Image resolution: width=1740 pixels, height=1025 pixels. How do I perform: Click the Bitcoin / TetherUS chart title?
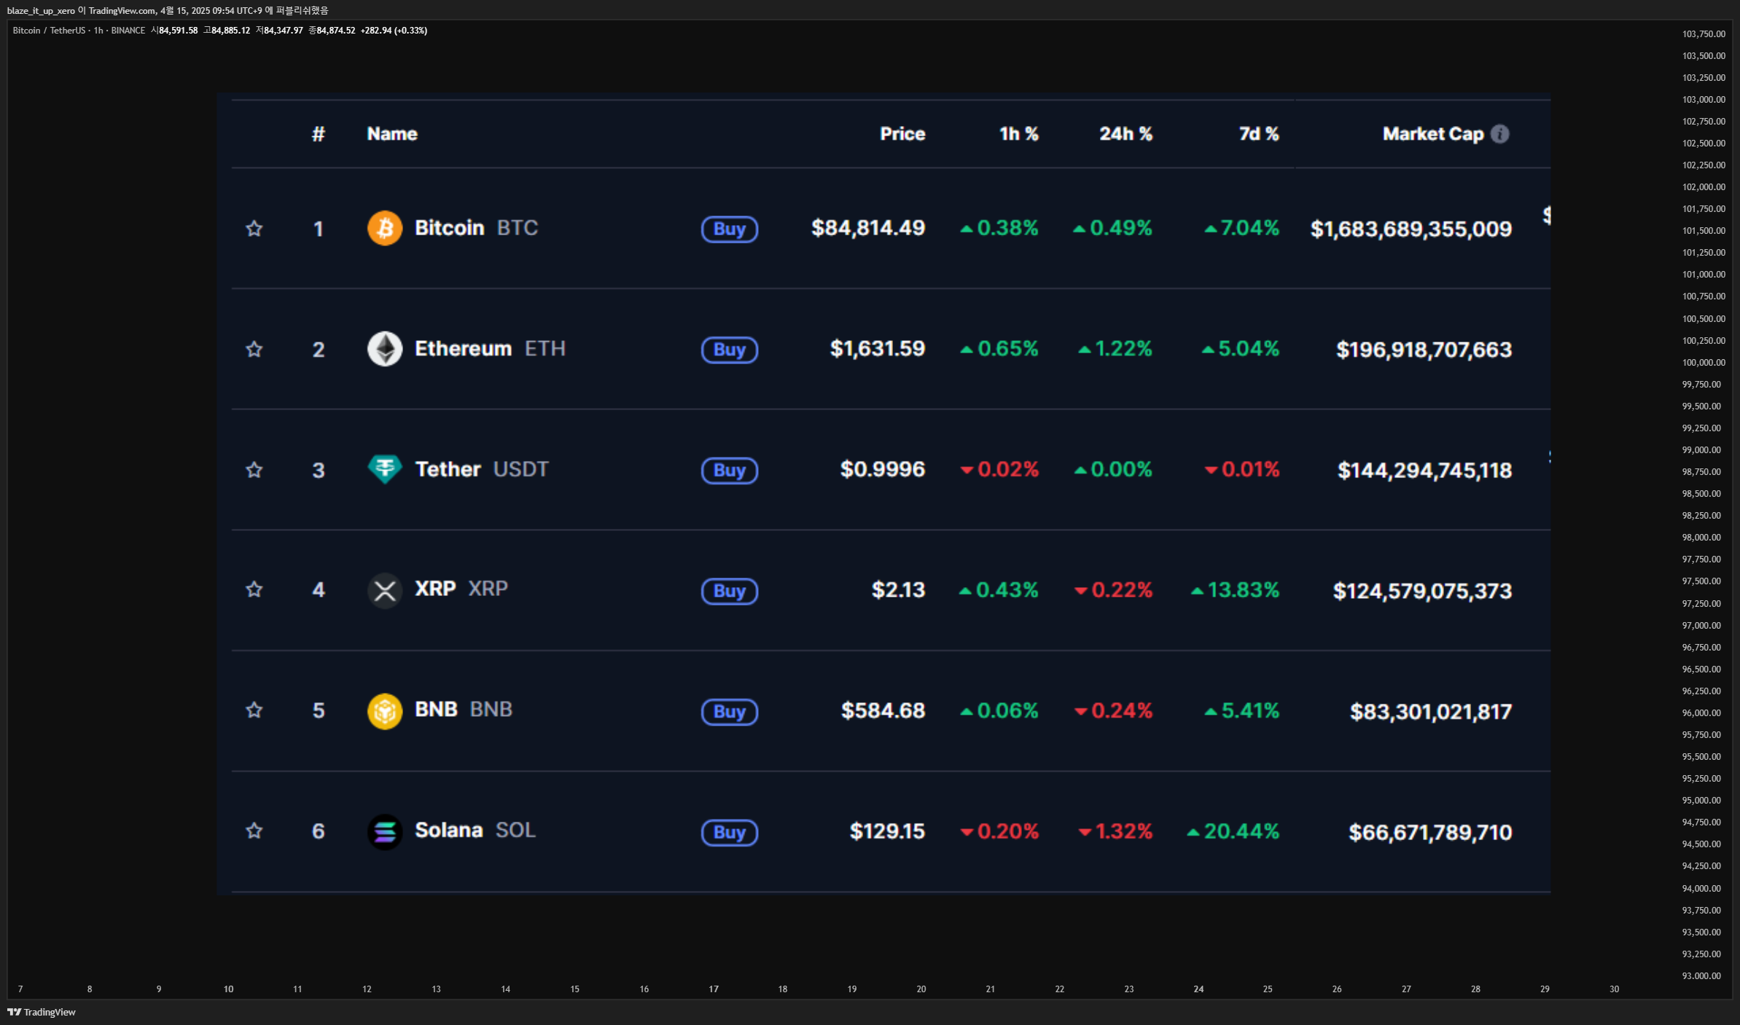(49, 31)
